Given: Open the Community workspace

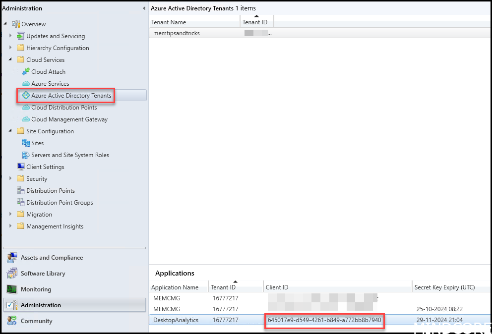Looking at the screenshot, I should pos(75,321).
